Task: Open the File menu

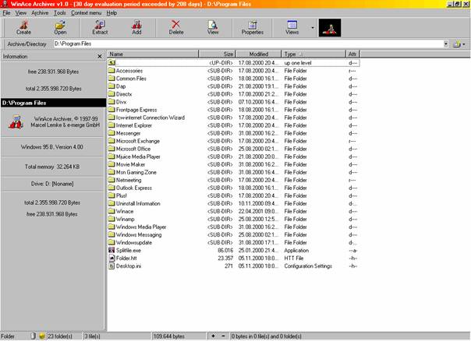Action: [x=6, y=13]
